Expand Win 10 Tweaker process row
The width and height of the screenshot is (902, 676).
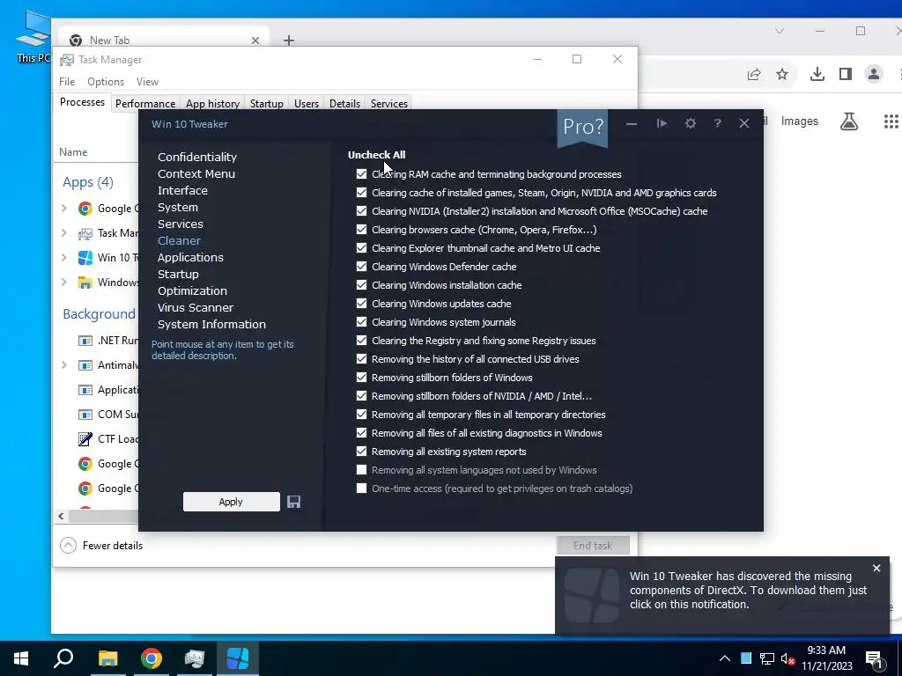(64, 258)
